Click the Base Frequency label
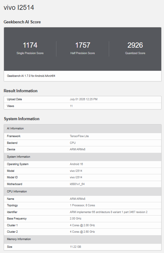This screenshot has height=253, width=164. tap(17, 219)
